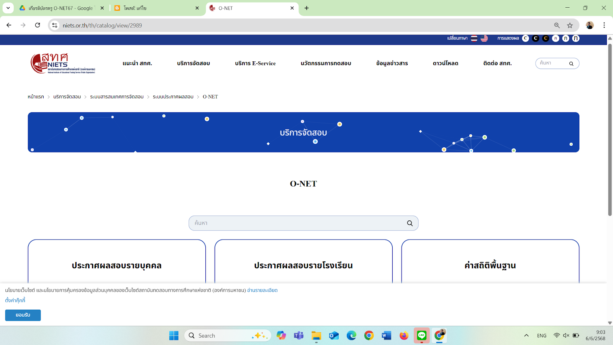
Task: View site information icon in address bar
Action: point(55,25)
